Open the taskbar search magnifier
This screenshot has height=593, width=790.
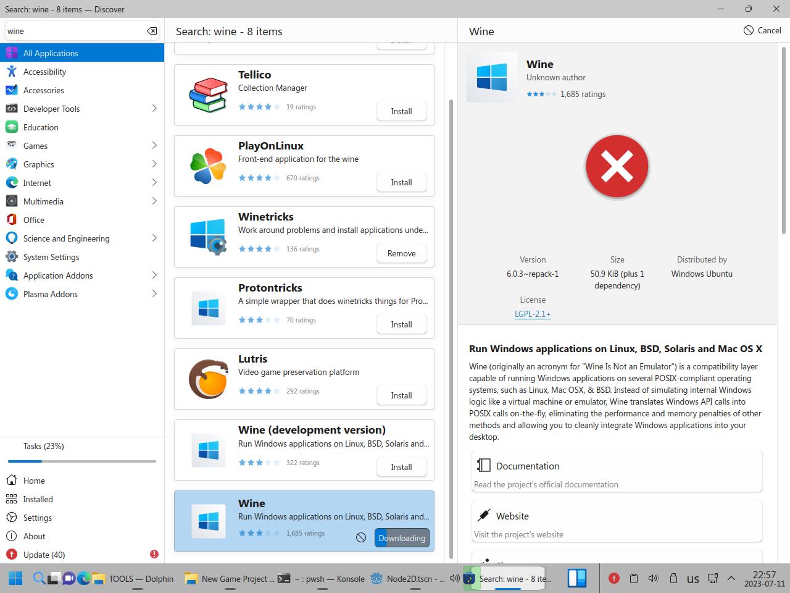(x=39, y=579)
